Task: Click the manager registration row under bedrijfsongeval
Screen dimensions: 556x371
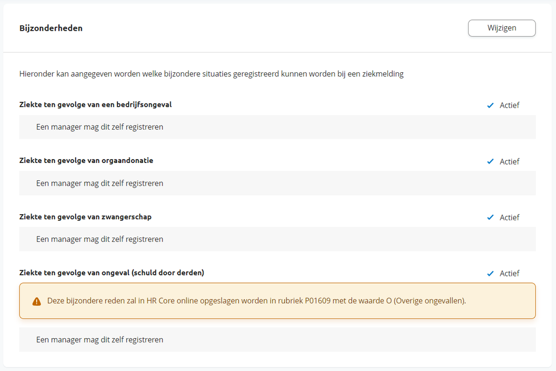Action: (x=277, y=127)
